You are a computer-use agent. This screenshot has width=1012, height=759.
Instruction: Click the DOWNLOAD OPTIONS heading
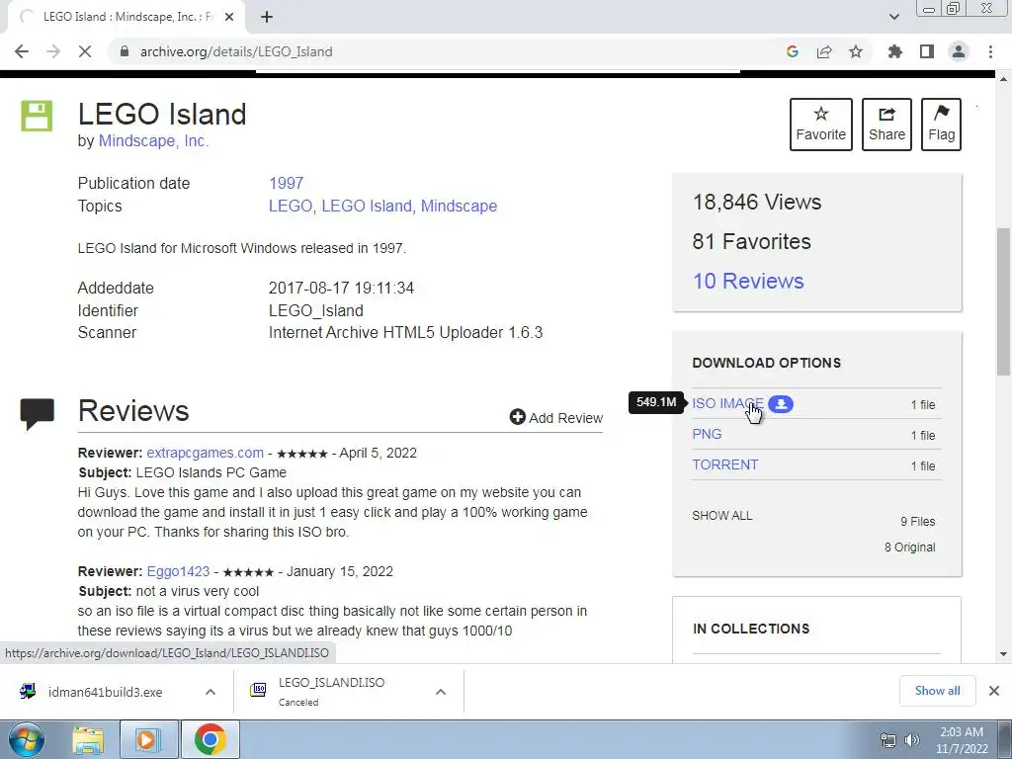click(766, 363)
